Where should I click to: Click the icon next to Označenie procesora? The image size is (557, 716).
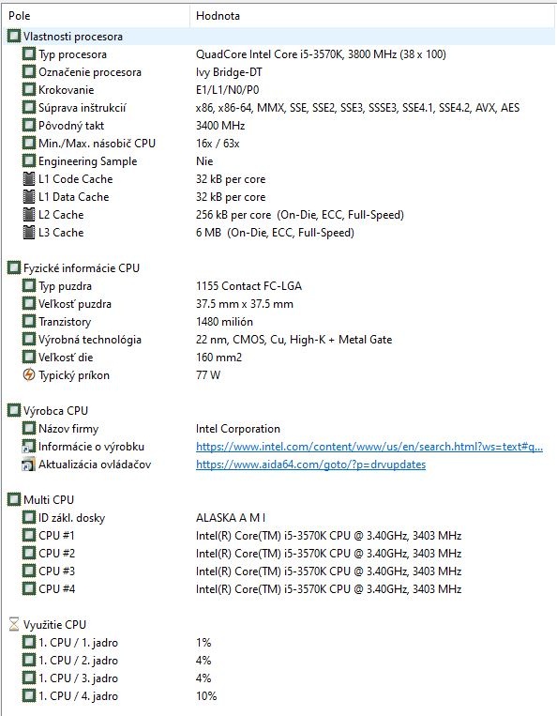pyautogui.click(x=29, y=71)
